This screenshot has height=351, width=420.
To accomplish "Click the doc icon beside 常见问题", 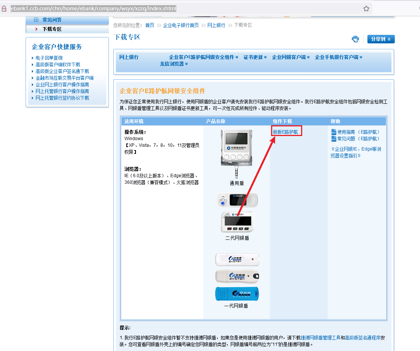I will (334, 139).
